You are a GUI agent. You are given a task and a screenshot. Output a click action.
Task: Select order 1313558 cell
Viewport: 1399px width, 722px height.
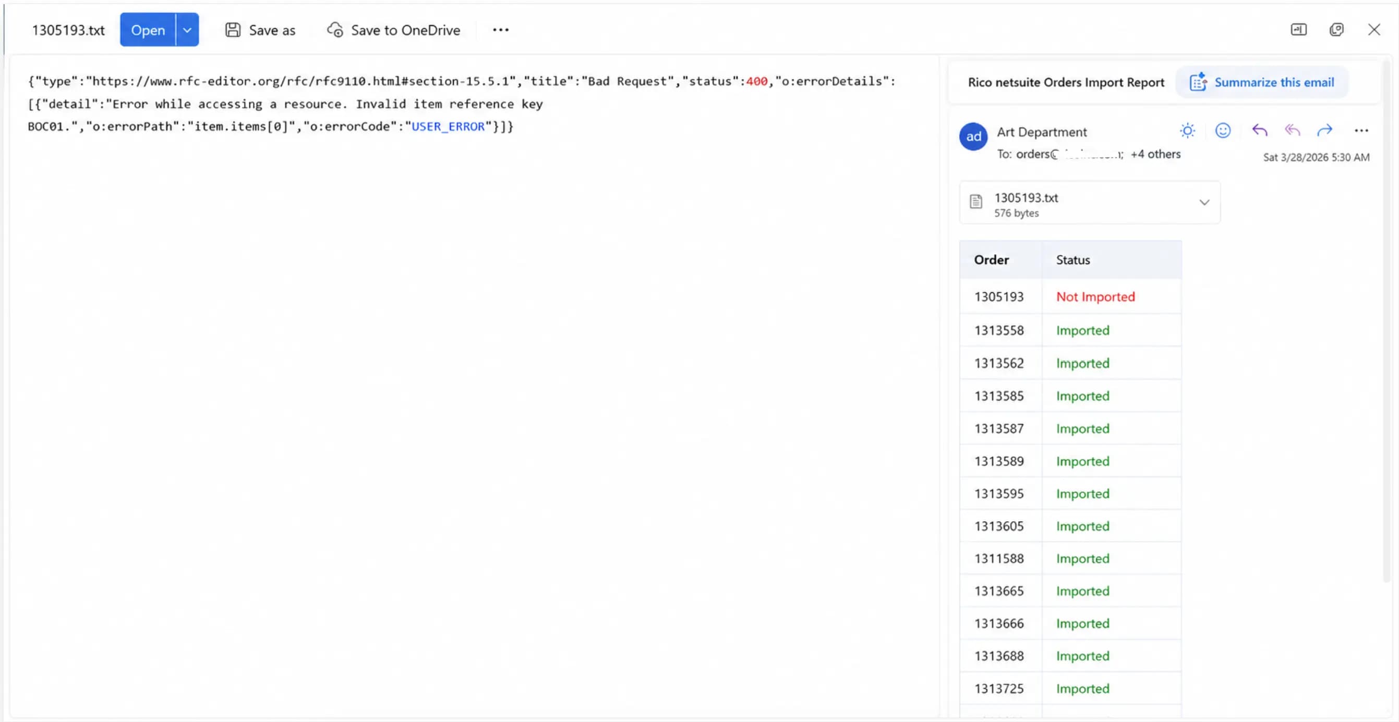click(x=1000, y=330)
